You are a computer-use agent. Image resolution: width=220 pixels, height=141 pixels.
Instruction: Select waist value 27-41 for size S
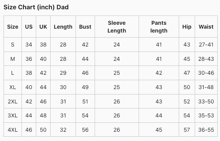click(206, 45)
